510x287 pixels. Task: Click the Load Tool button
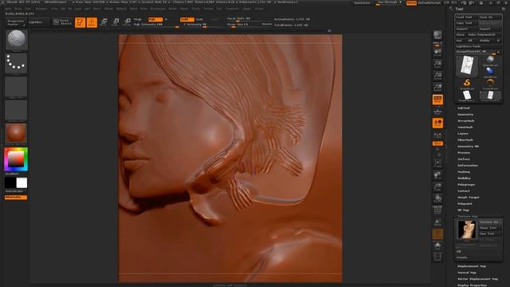[465, 18]
